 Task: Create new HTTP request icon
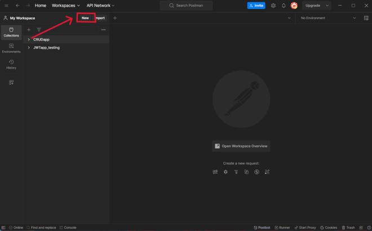coord(215,172)
